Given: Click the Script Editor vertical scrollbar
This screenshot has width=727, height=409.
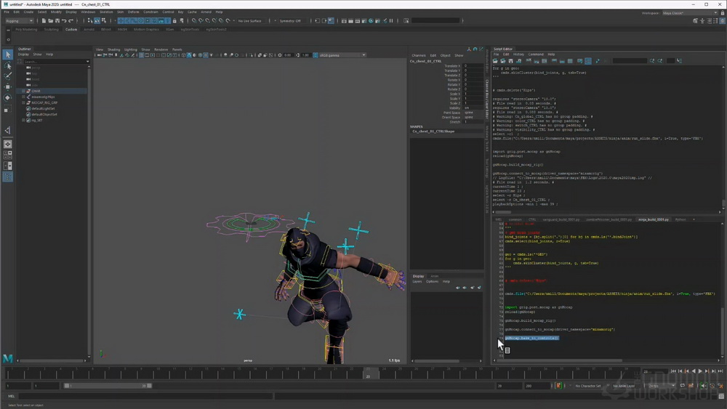Looking at the screenshot, I should (723, 204).
